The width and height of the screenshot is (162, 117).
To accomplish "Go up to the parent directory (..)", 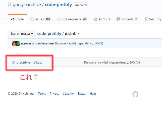I will pyautogui.click(x=18, y=54).
